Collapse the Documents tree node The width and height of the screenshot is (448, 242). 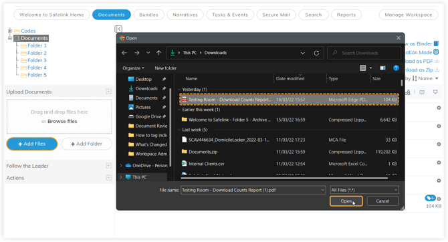10,38
